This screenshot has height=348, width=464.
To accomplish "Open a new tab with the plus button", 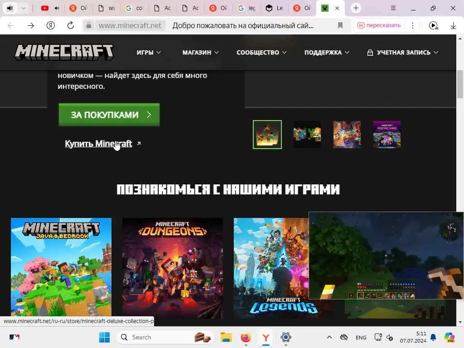I will pyautogui.click(x=356, y=8).
